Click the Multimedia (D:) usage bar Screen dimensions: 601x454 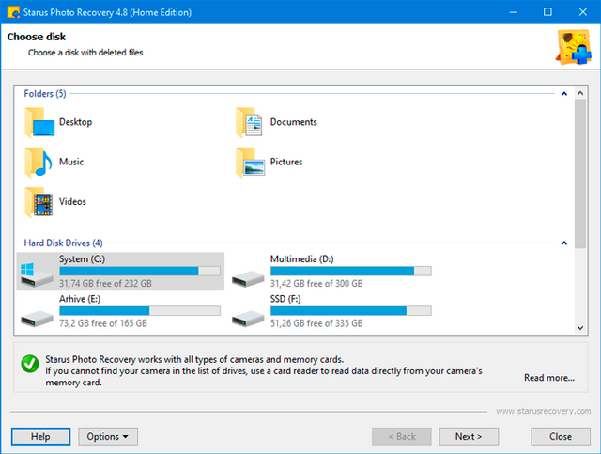351,272
